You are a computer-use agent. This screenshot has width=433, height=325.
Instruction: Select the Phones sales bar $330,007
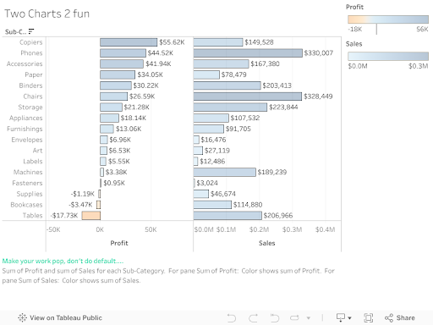(248, 53)
